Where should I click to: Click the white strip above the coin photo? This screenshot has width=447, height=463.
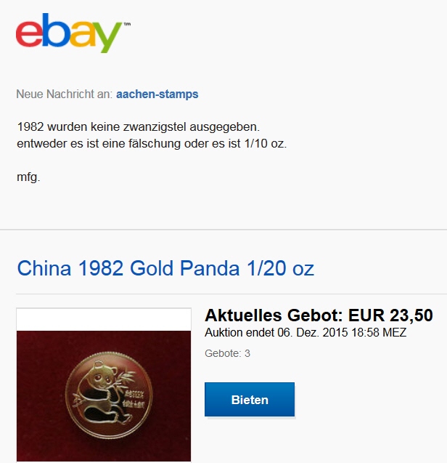coord(104,320)
